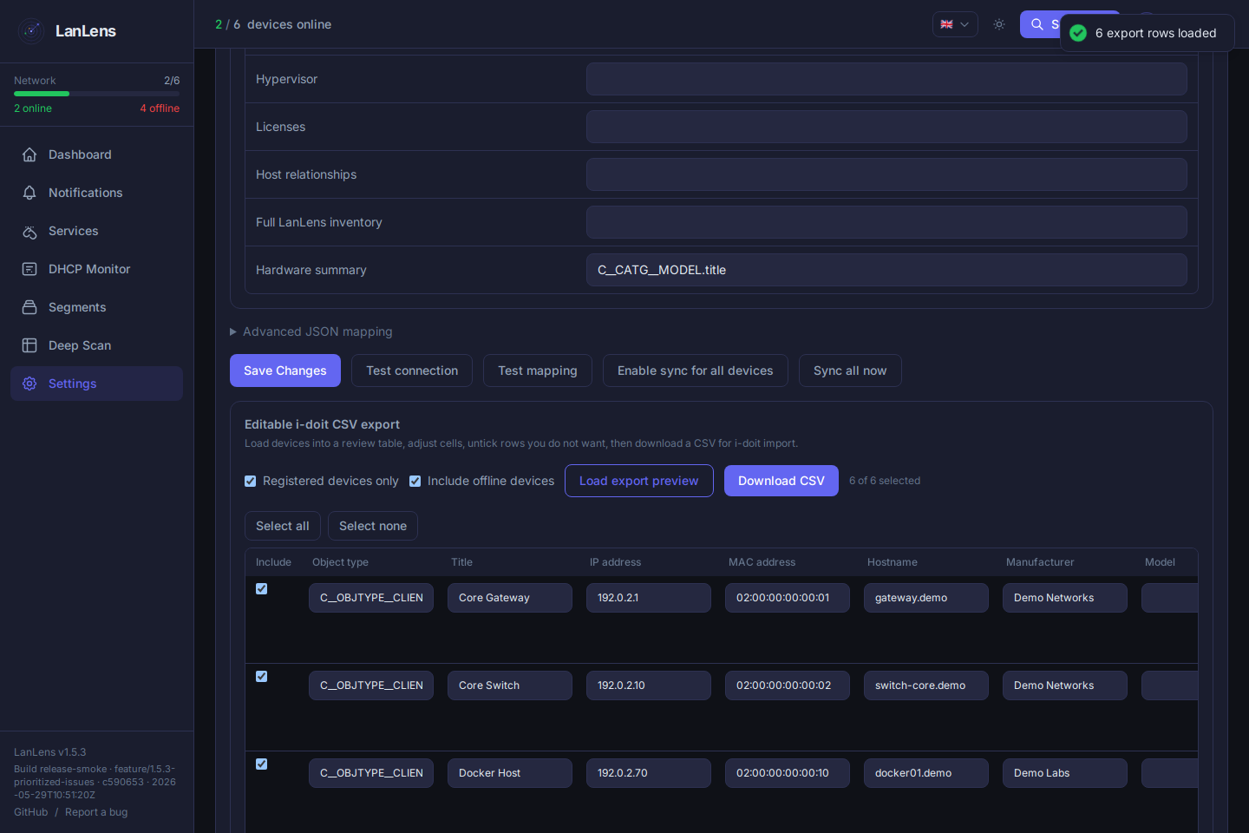Go to Services page
1249x833 pixels.
click(x=96, y=231)
